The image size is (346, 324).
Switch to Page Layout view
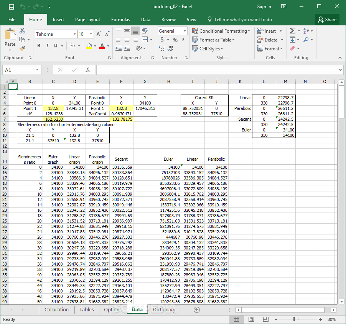251,319
